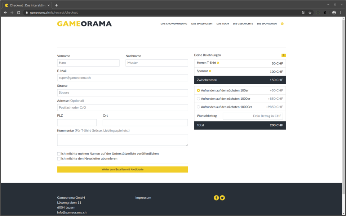Check the Newsletter abonnieren checkbox
Image resolution: width=346 pixels, height=216 pixels.
tap(59, 159)
